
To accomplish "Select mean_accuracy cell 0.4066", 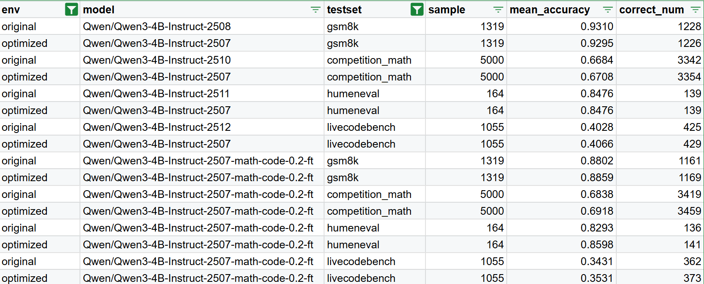I will (x=562, y=144).
